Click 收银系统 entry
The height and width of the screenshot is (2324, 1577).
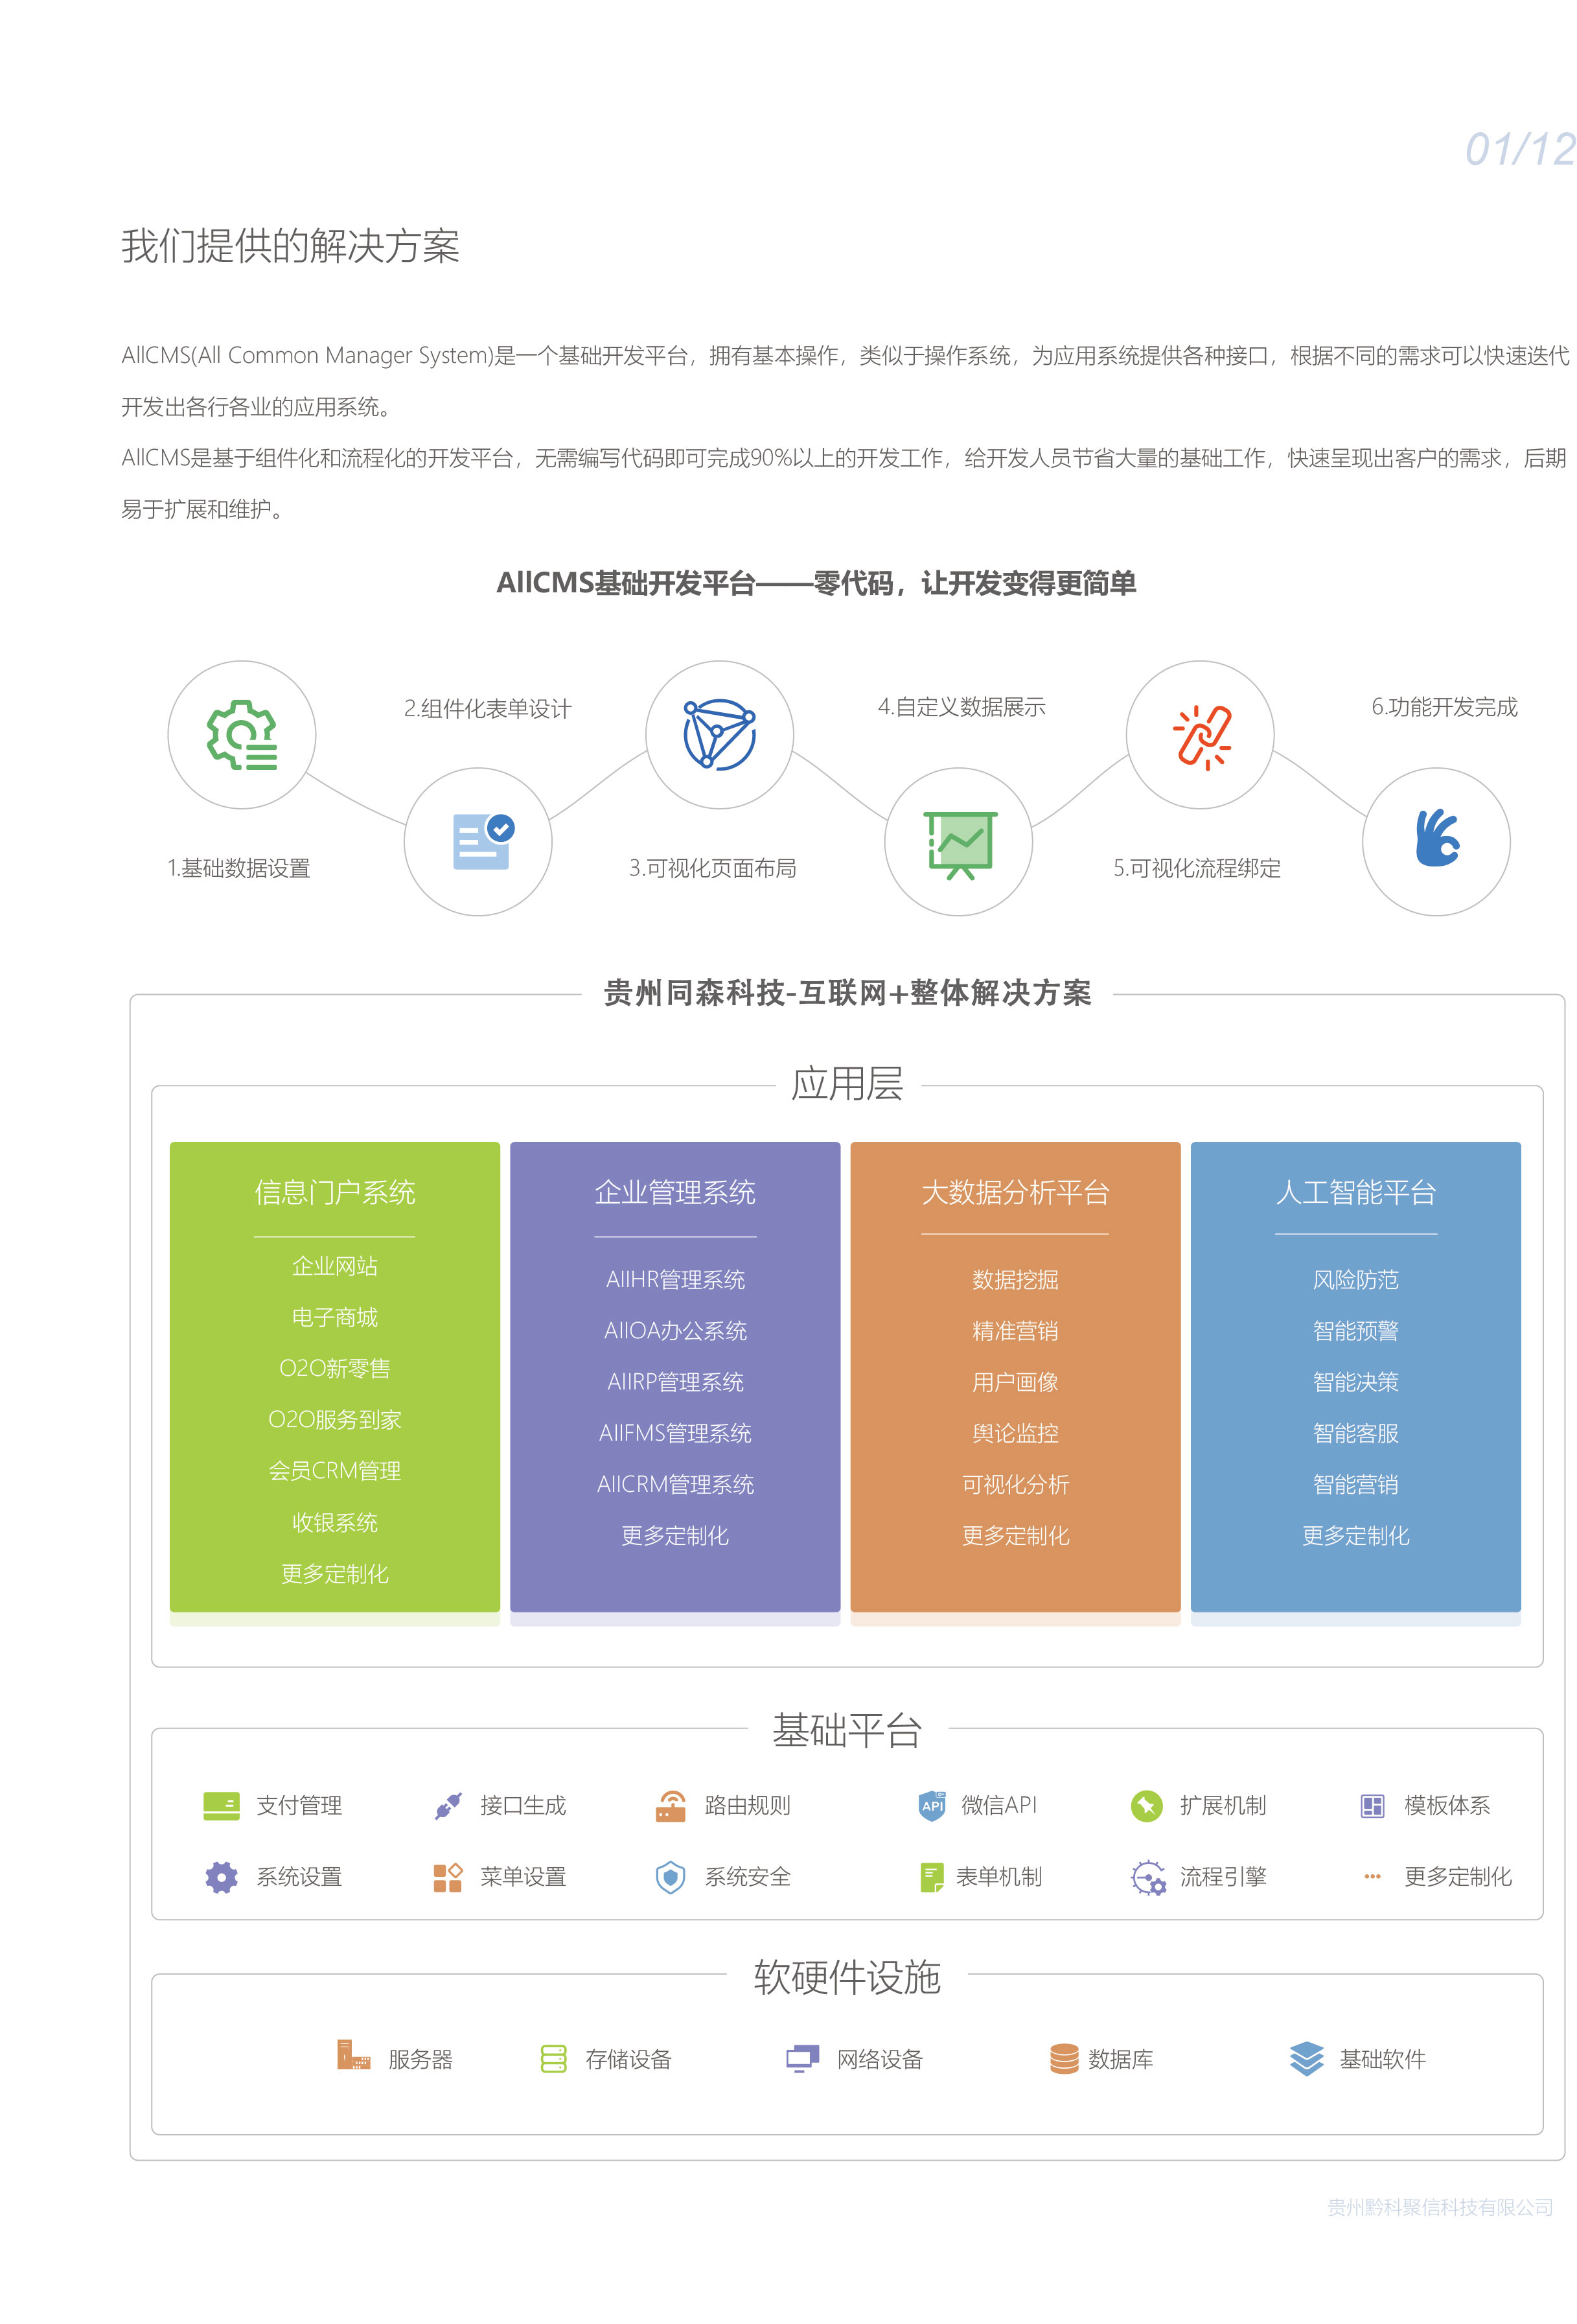(x=334, y=1522)
